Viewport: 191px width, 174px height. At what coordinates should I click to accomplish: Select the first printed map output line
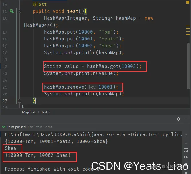point(56,142)
